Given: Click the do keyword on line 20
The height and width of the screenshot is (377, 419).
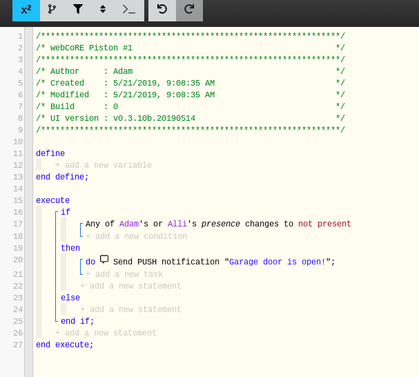Looking at the screenshot, I should coord(90,262).
